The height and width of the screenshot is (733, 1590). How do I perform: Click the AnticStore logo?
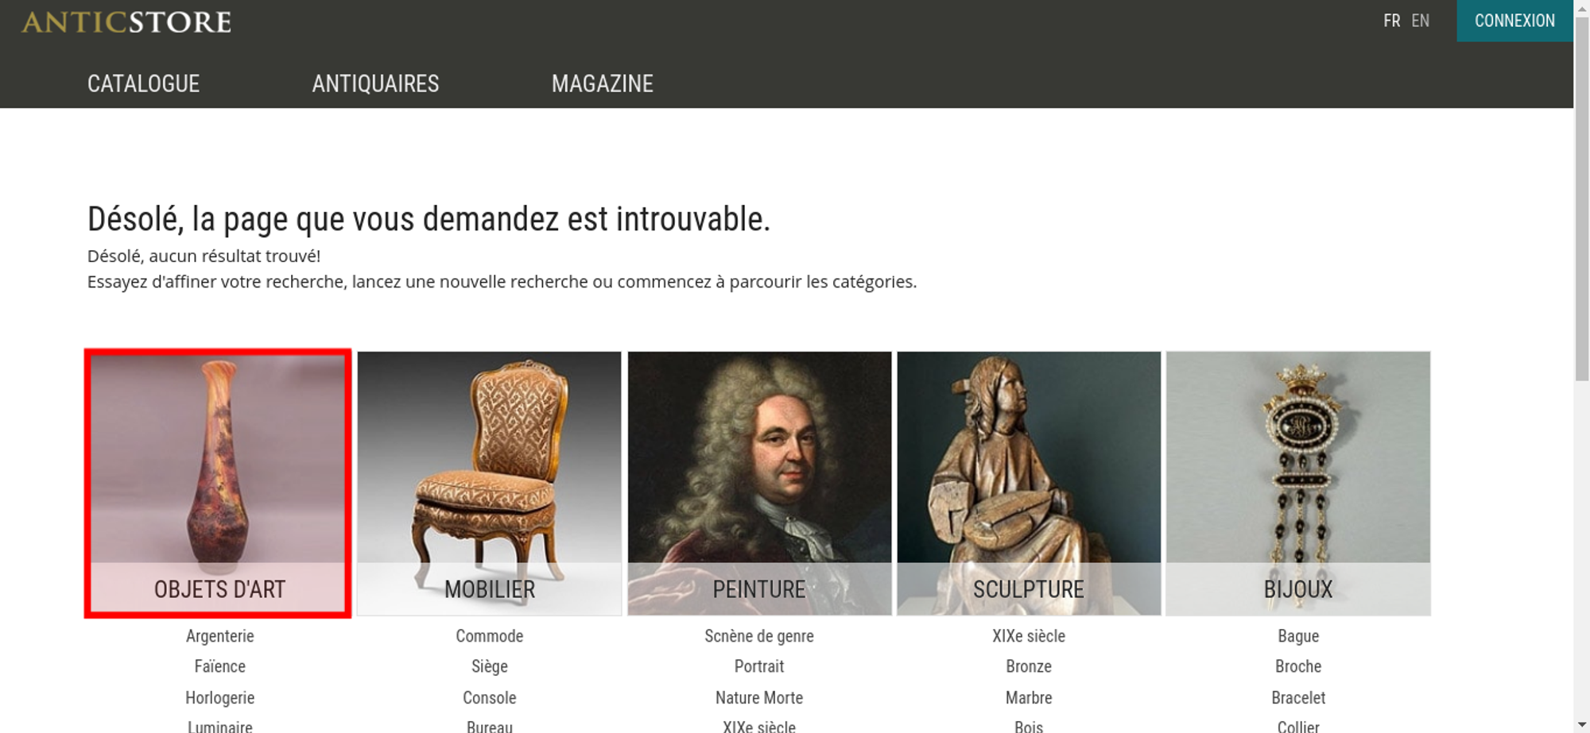point(126,22)
